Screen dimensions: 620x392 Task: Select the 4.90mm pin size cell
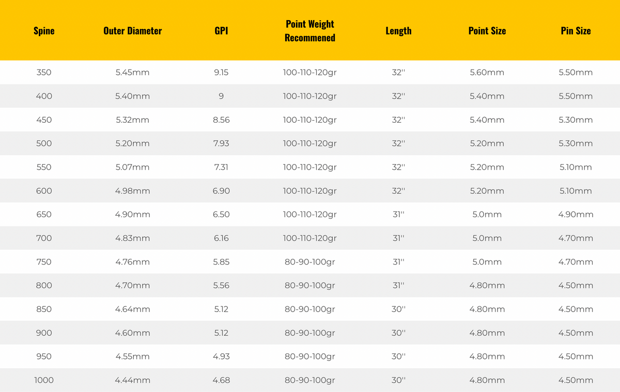pos(576,215)
